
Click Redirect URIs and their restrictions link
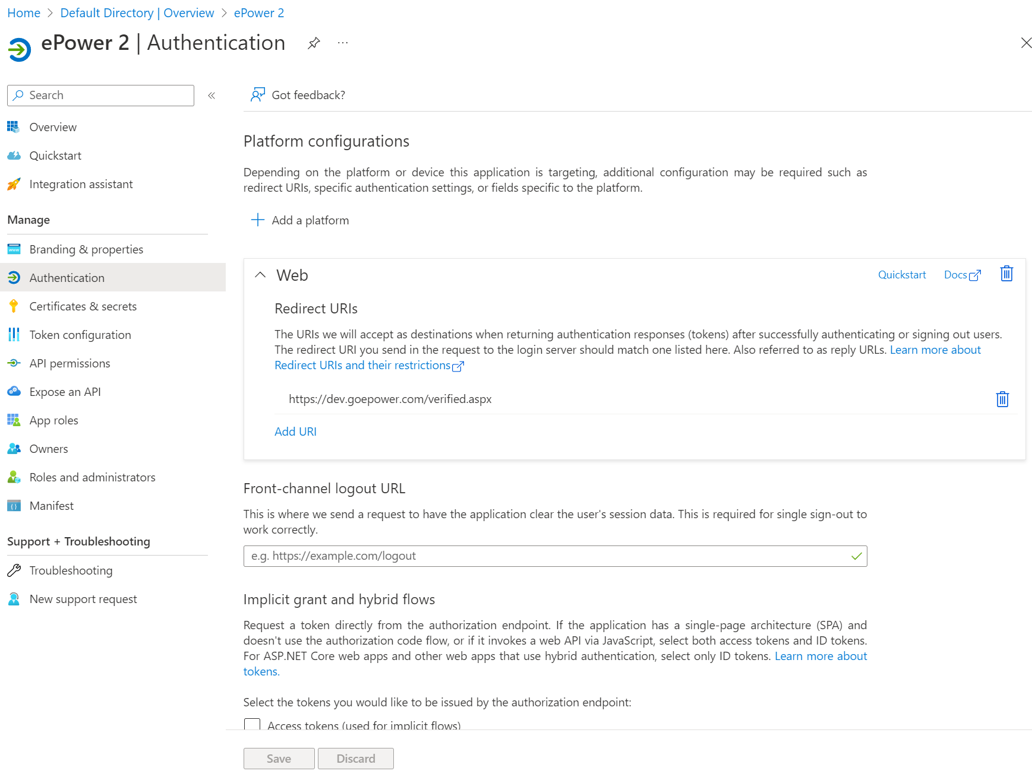362,365
